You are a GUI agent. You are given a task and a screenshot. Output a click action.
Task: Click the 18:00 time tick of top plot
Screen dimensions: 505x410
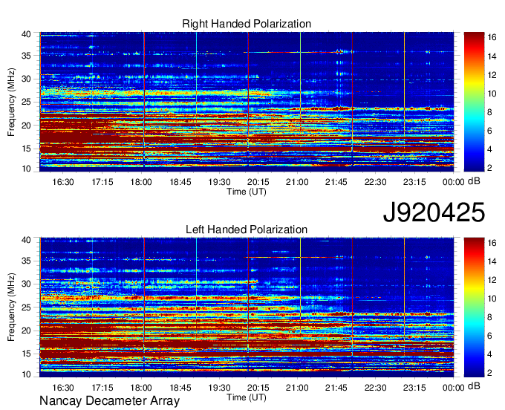pos(141,182)
